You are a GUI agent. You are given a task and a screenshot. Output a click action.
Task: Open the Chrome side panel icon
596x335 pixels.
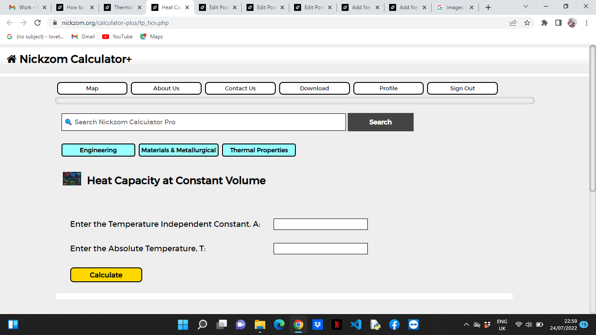coord(558,23)
